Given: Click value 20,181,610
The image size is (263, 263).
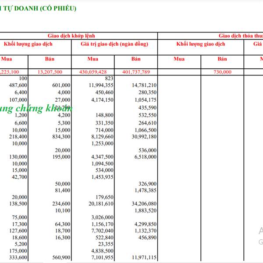Looking at the screenshot, I should coord(101,204).
